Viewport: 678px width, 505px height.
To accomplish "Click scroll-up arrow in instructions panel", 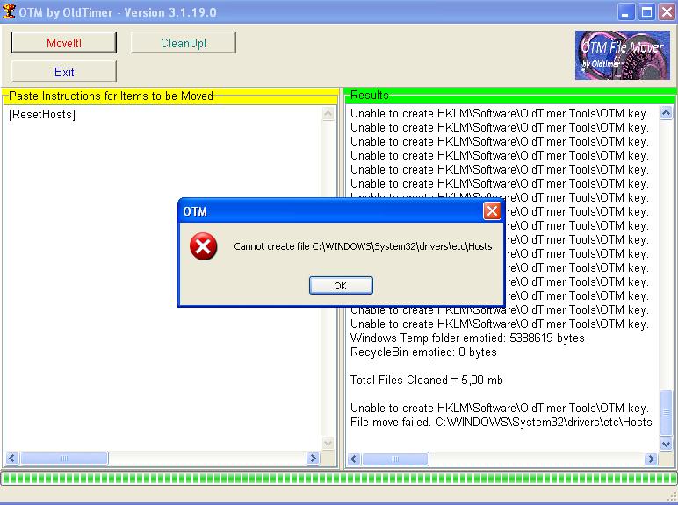I will pyautogui.click(x=328, y=114).
